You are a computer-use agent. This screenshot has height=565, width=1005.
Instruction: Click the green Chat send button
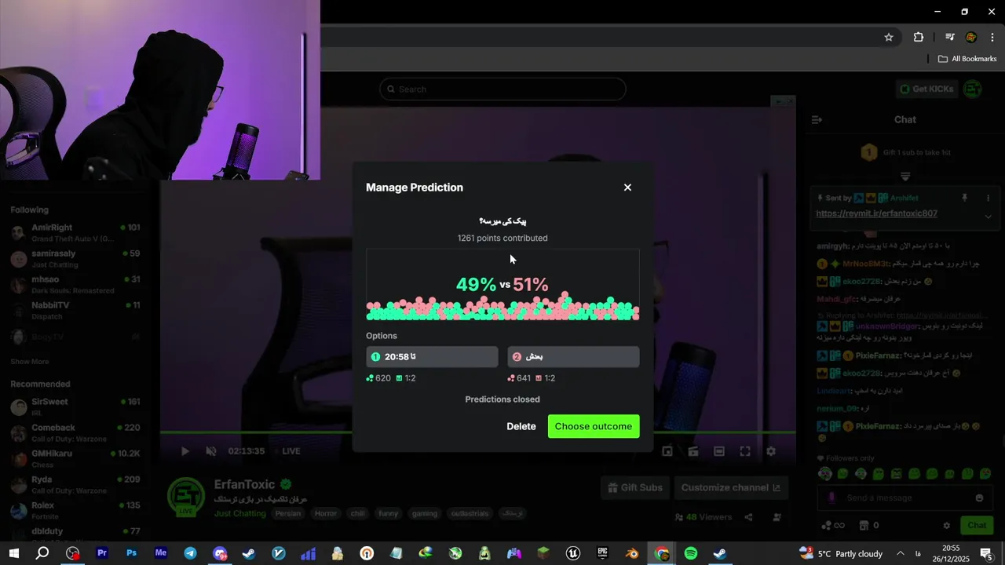tap(977, 525)
